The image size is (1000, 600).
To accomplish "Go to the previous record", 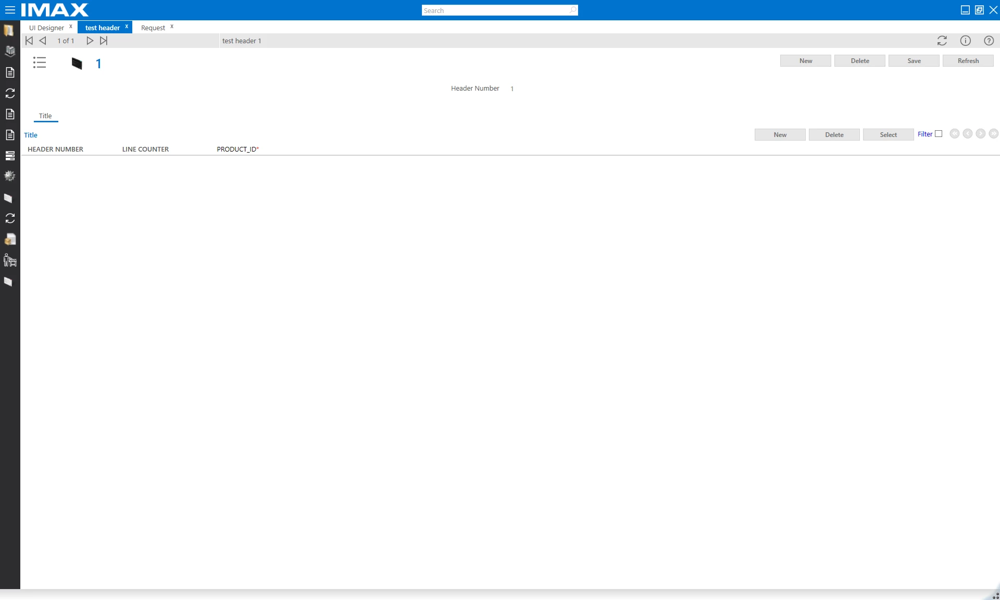I will click(43, 41).
